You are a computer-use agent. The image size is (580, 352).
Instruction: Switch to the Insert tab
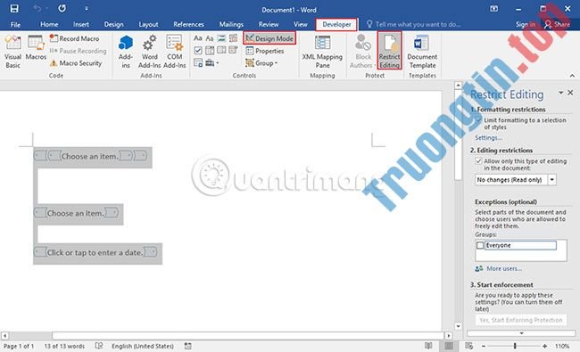(x=81, y=24)
